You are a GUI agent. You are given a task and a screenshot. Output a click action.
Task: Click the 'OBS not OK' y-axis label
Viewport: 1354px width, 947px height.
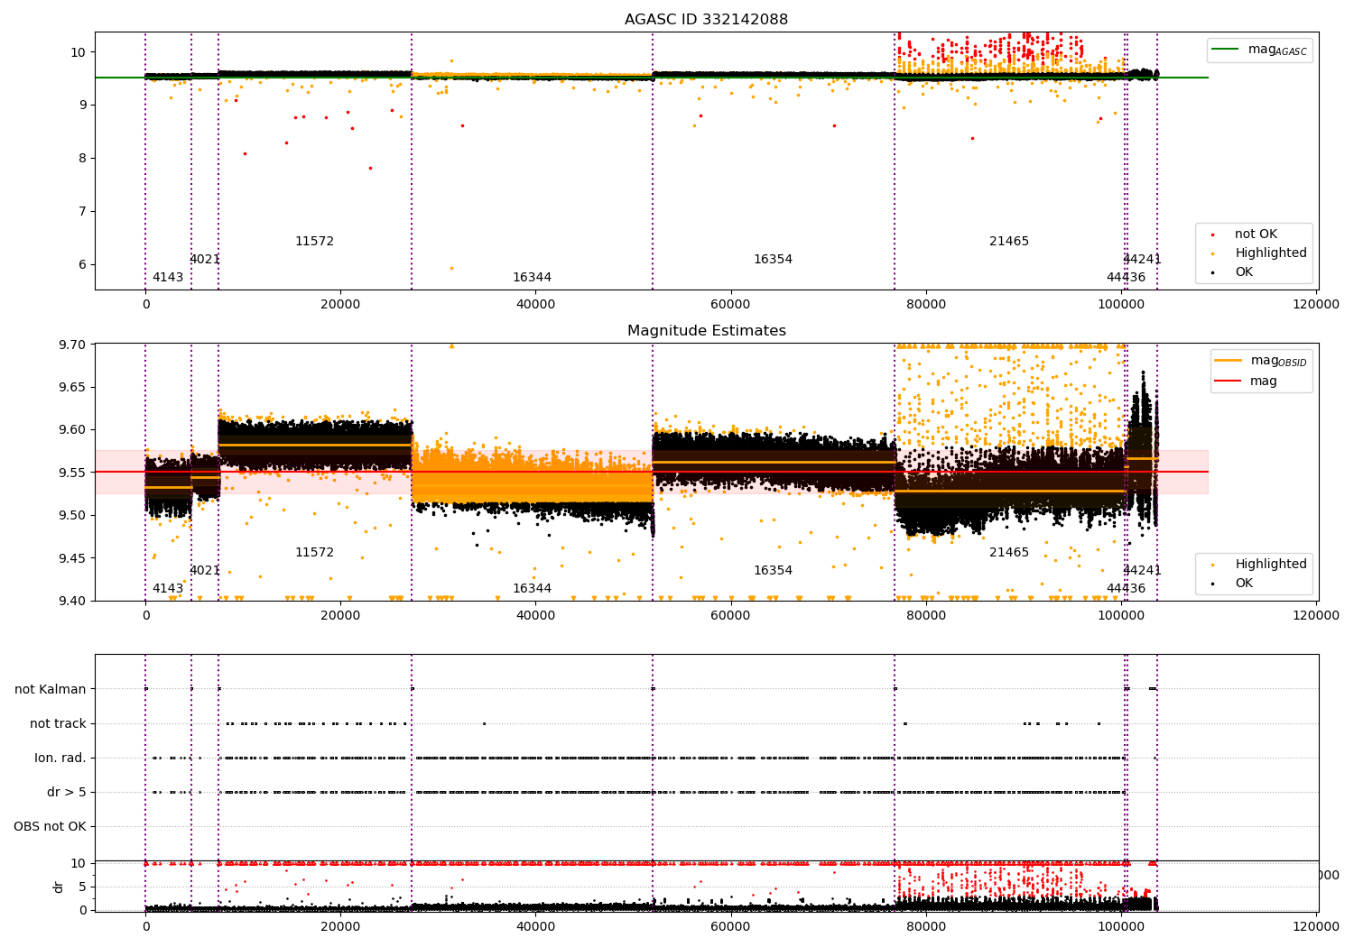[50, 827]
